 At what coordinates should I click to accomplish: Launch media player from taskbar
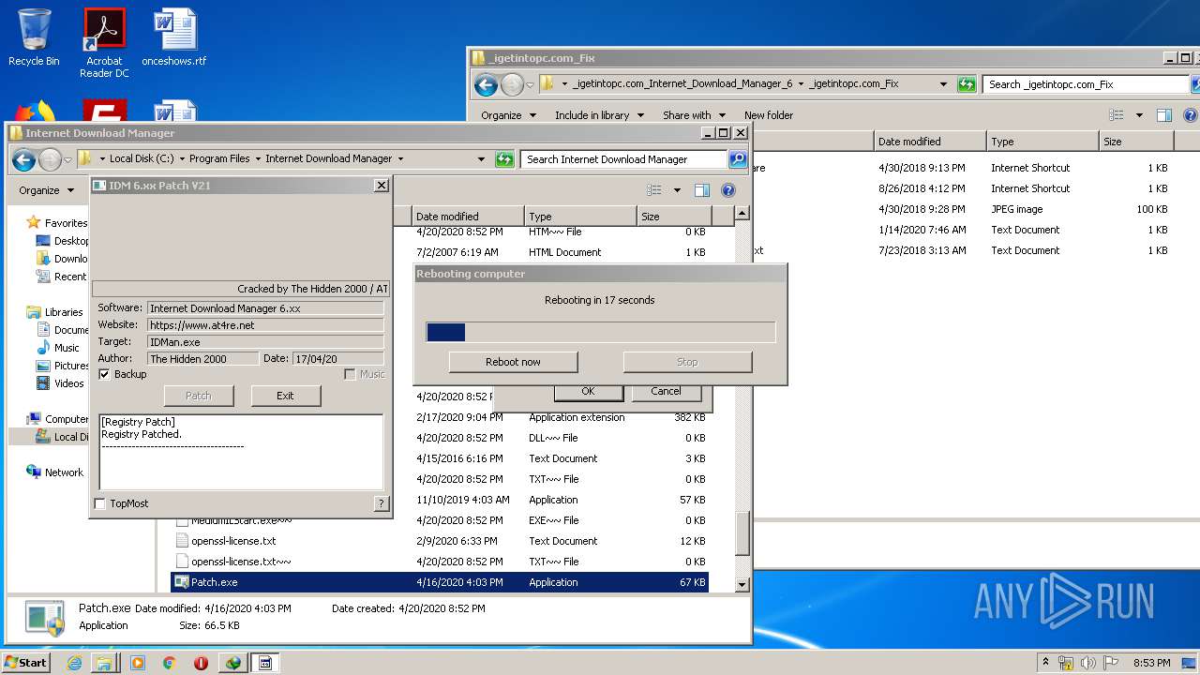pyautogui.click(x=138, y=663)
